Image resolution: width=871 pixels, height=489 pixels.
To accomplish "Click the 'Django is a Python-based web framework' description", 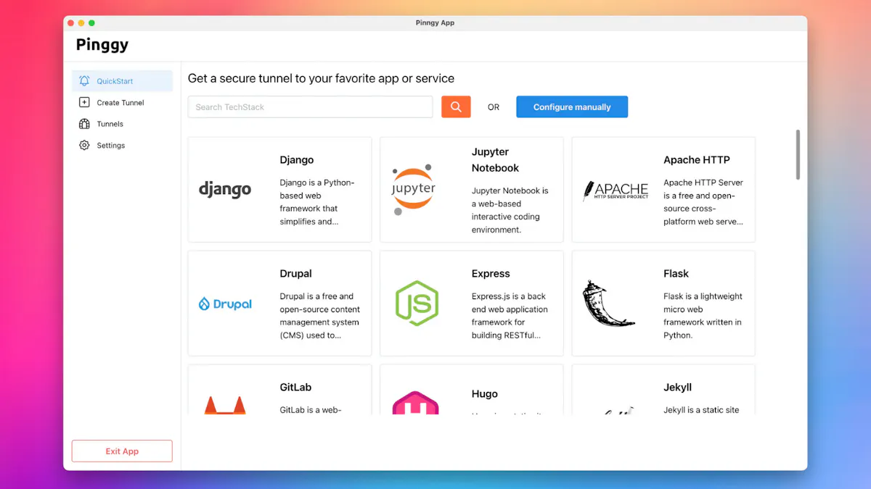I will tap(317, 202).
